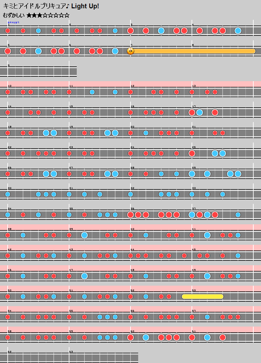Click the balloon note labeled 15
Viewport: 261px width, 363px height.
(x=130, y=51)
